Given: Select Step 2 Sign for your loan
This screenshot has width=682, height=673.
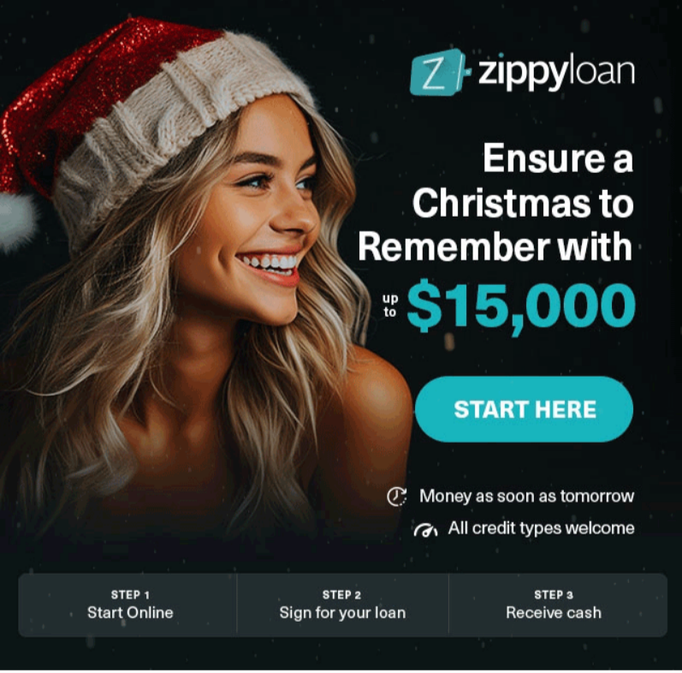Looking at the screenshot, I should coord(342,605).
